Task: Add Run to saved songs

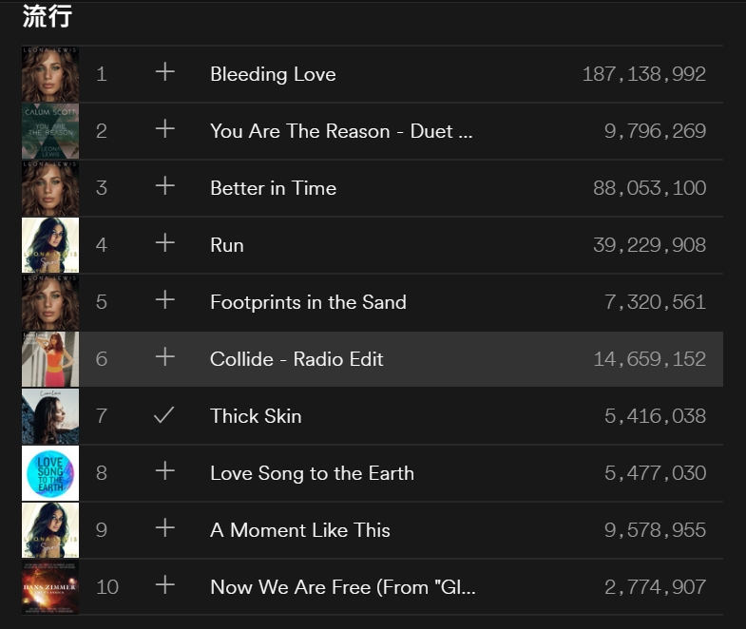Action: 165,243
